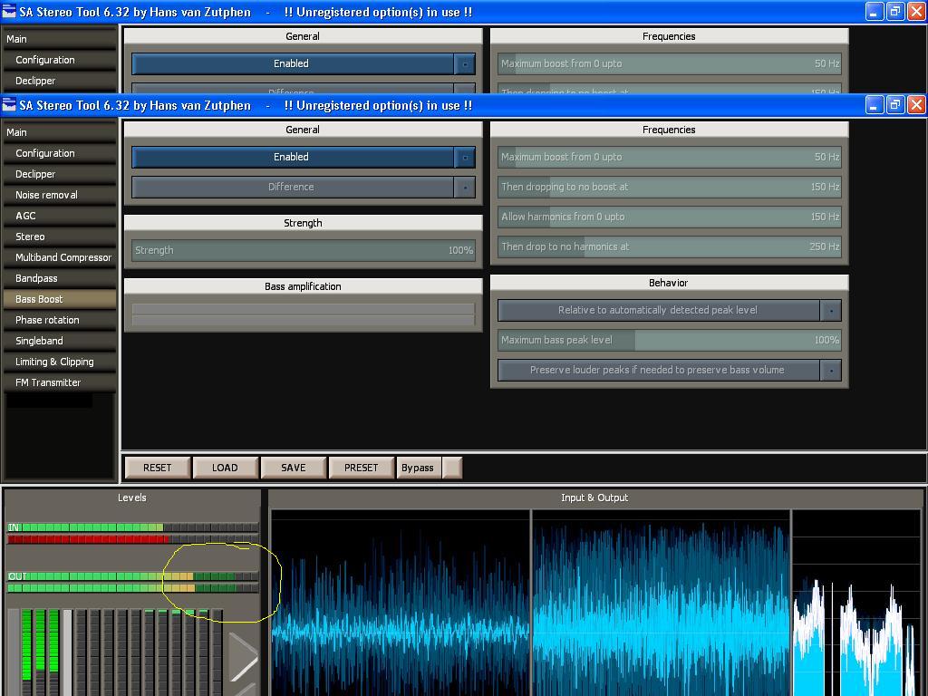This screenshot has height=696, width=928.
Task: Click Declipper in the back window sidebar
Action: (59, 81)
